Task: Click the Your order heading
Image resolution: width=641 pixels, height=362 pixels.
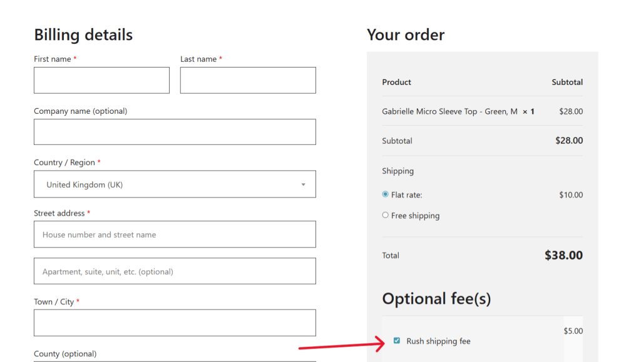Action: pos(406,34)
